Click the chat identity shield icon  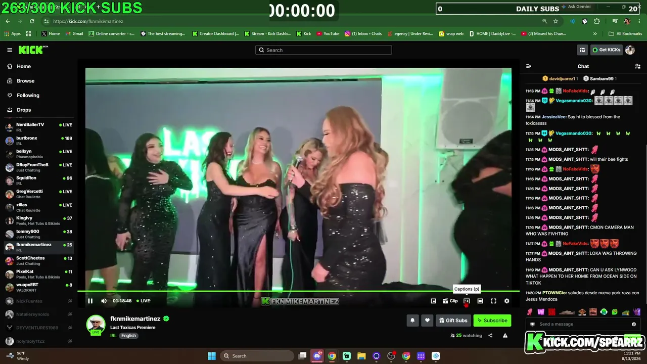(532, 324)
